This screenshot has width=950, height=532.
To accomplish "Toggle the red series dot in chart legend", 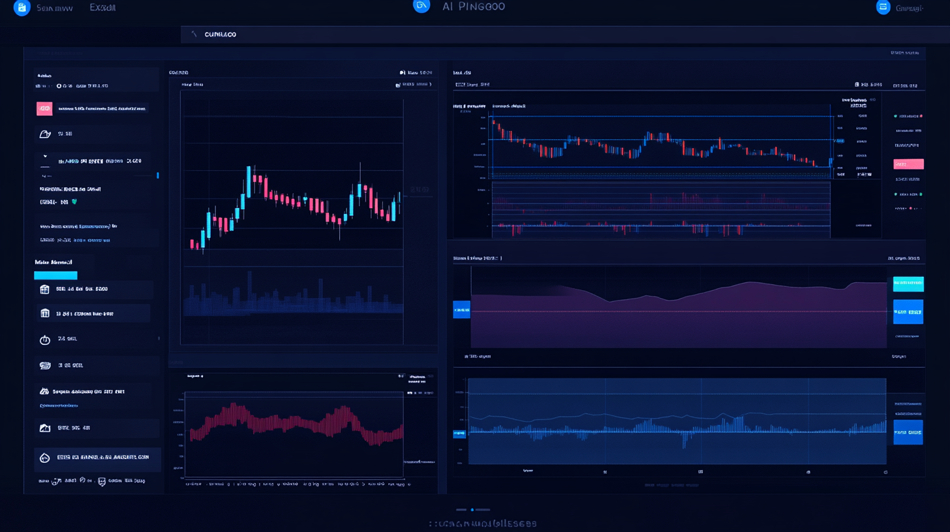I will 921,116.
